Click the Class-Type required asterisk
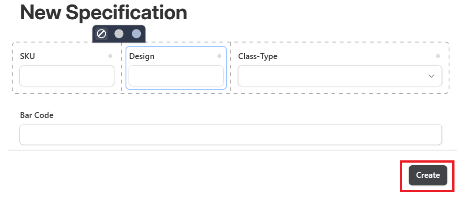 [x=438, y=56]
